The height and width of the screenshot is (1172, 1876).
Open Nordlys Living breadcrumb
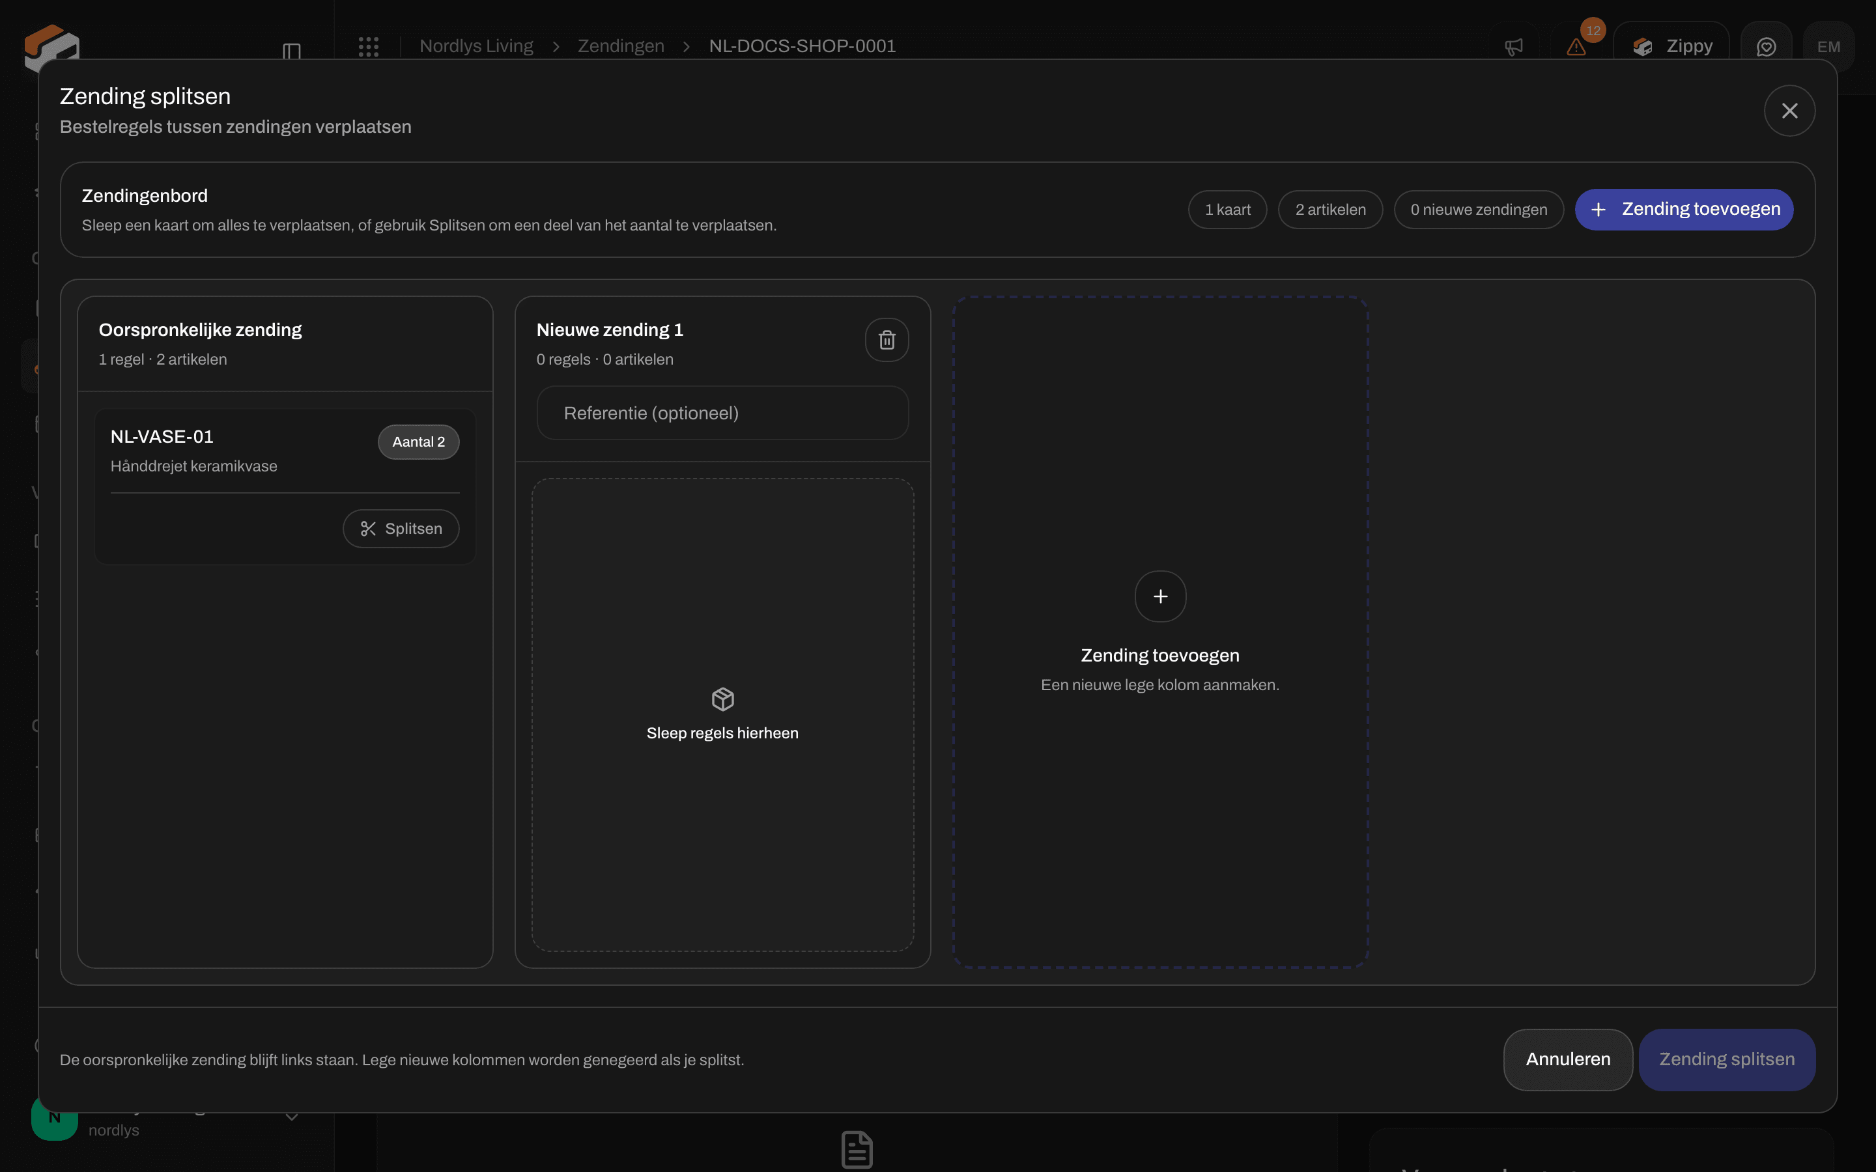pos(476,46)
